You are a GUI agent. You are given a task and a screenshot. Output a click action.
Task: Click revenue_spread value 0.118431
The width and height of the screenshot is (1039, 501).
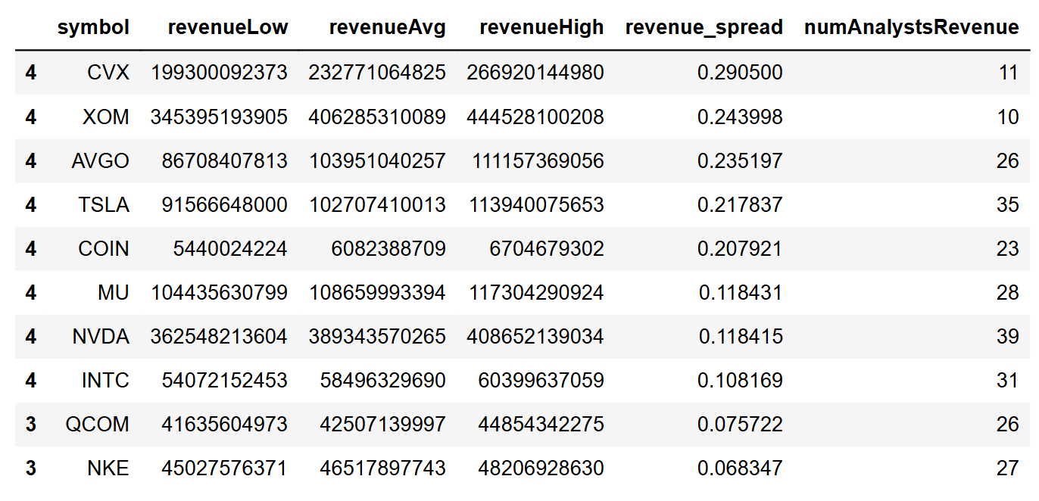click(741, 292)
